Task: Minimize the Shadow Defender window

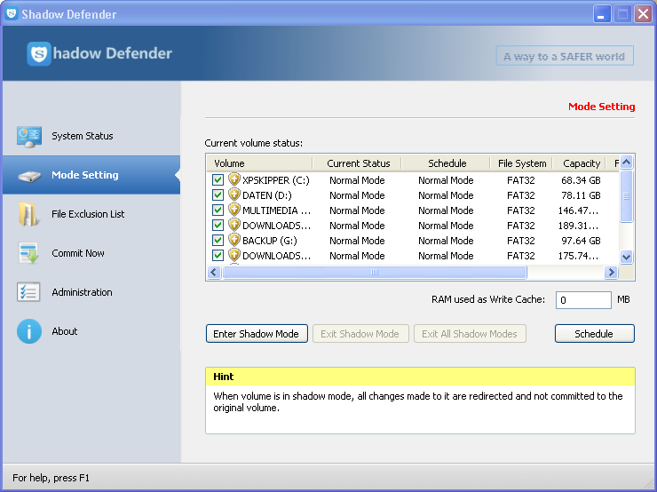Action: 602,14
